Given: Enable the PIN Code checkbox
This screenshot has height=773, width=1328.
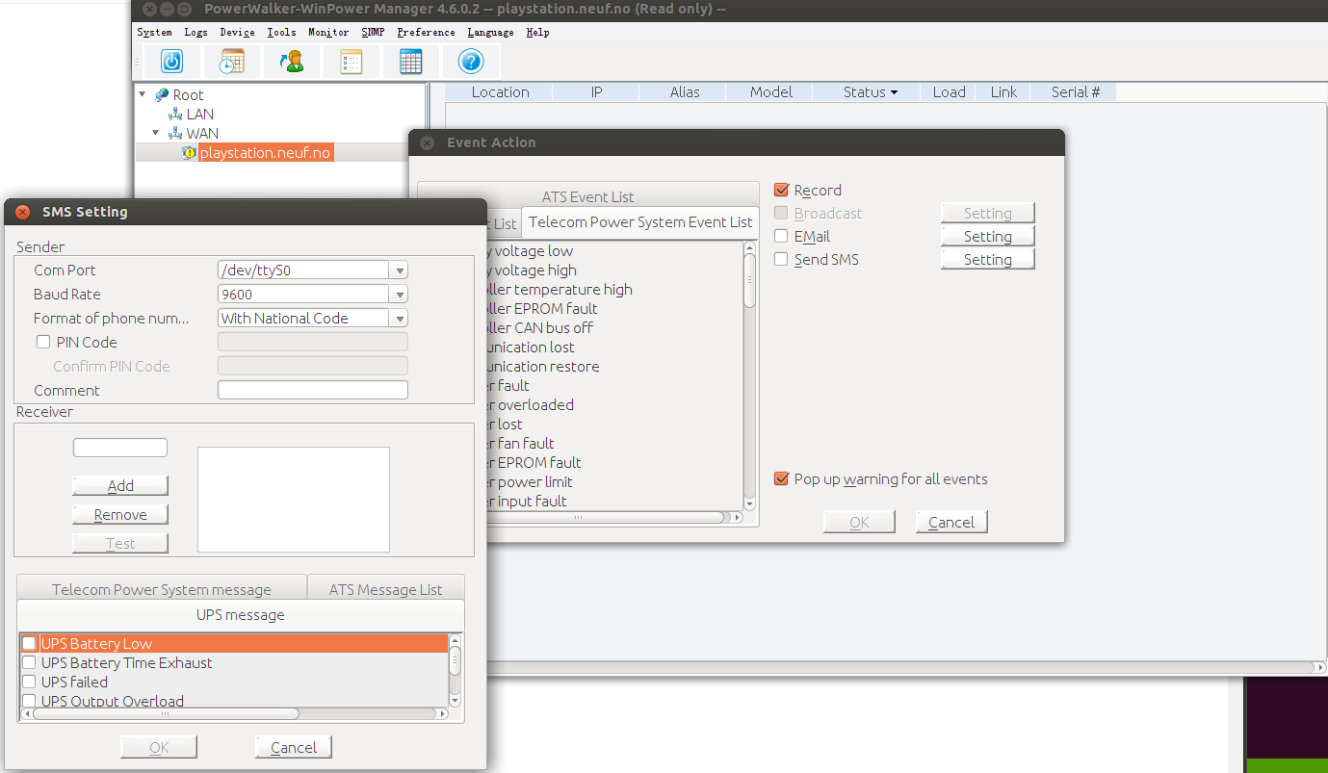Looking at the screenshot, I should point(43,342).
